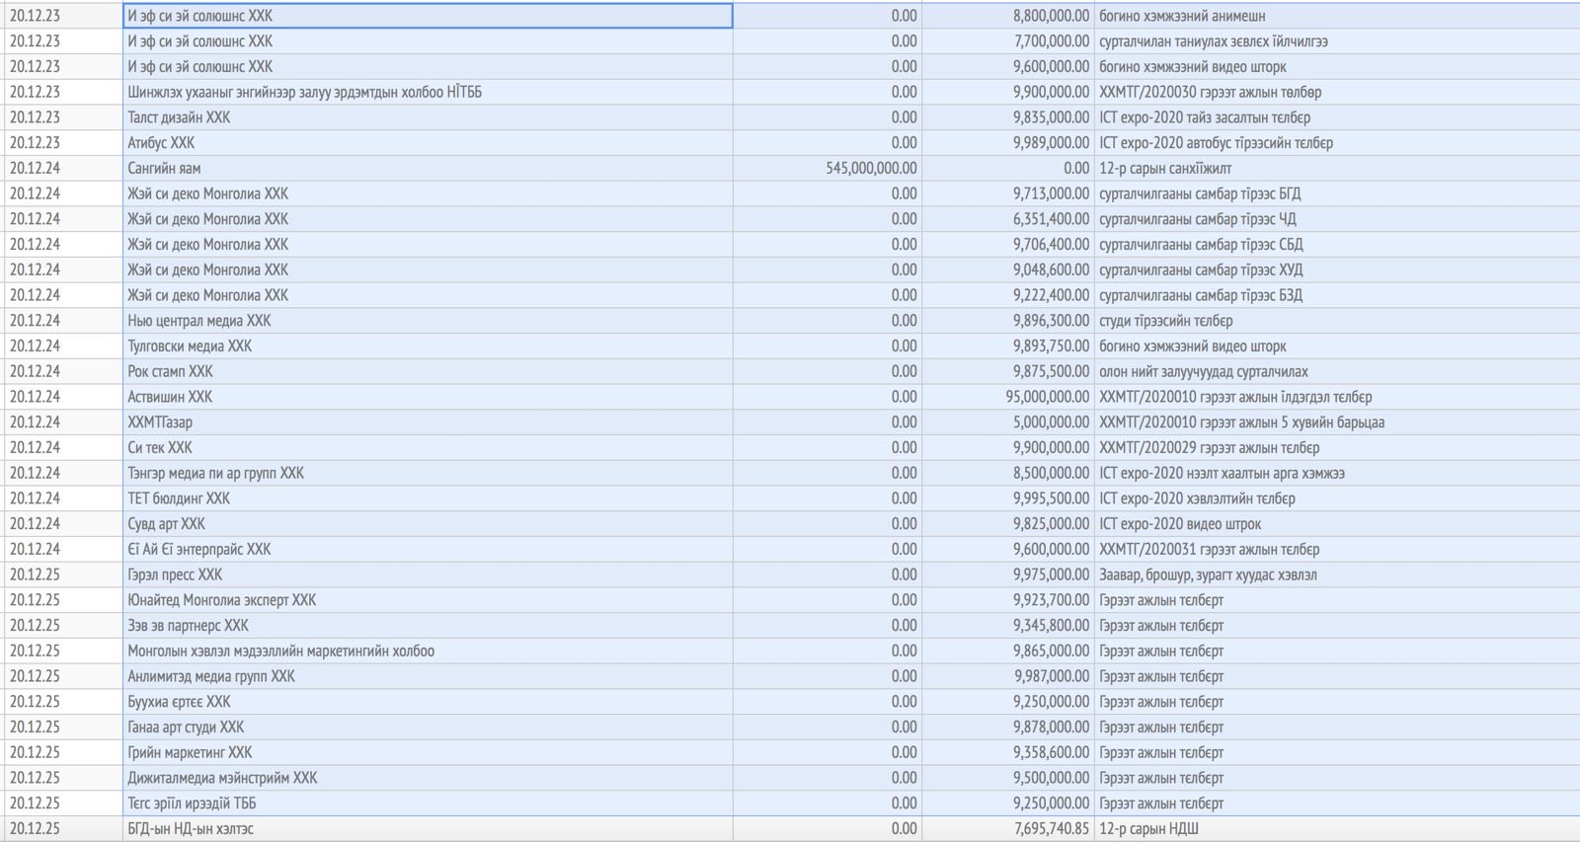The image size is (1580, 842).
Task: Select 'Гэрэл пресс ХХК' cell
Action: tap(428, 574)
